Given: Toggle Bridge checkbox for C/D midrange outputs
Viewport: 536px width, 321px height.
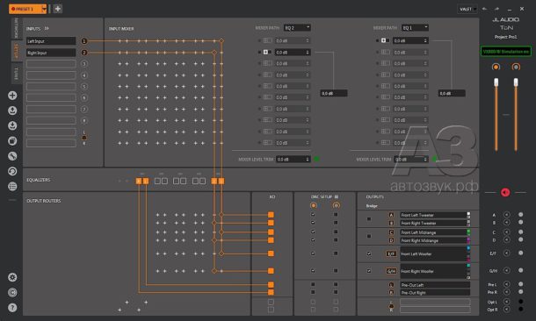Looking at the screenshot, I should tap(369, 236).
